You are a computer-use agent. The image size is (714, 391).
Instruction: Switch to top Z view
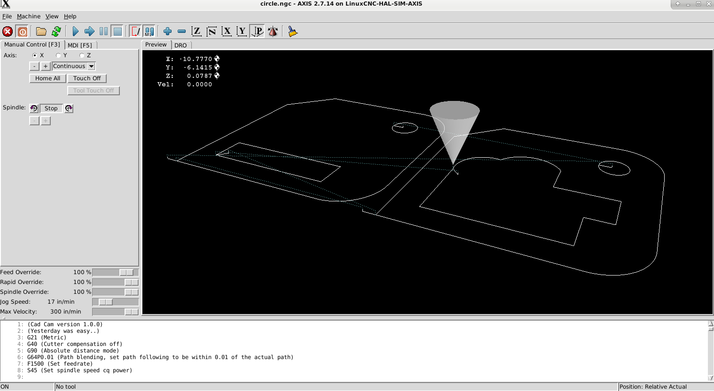196,31
